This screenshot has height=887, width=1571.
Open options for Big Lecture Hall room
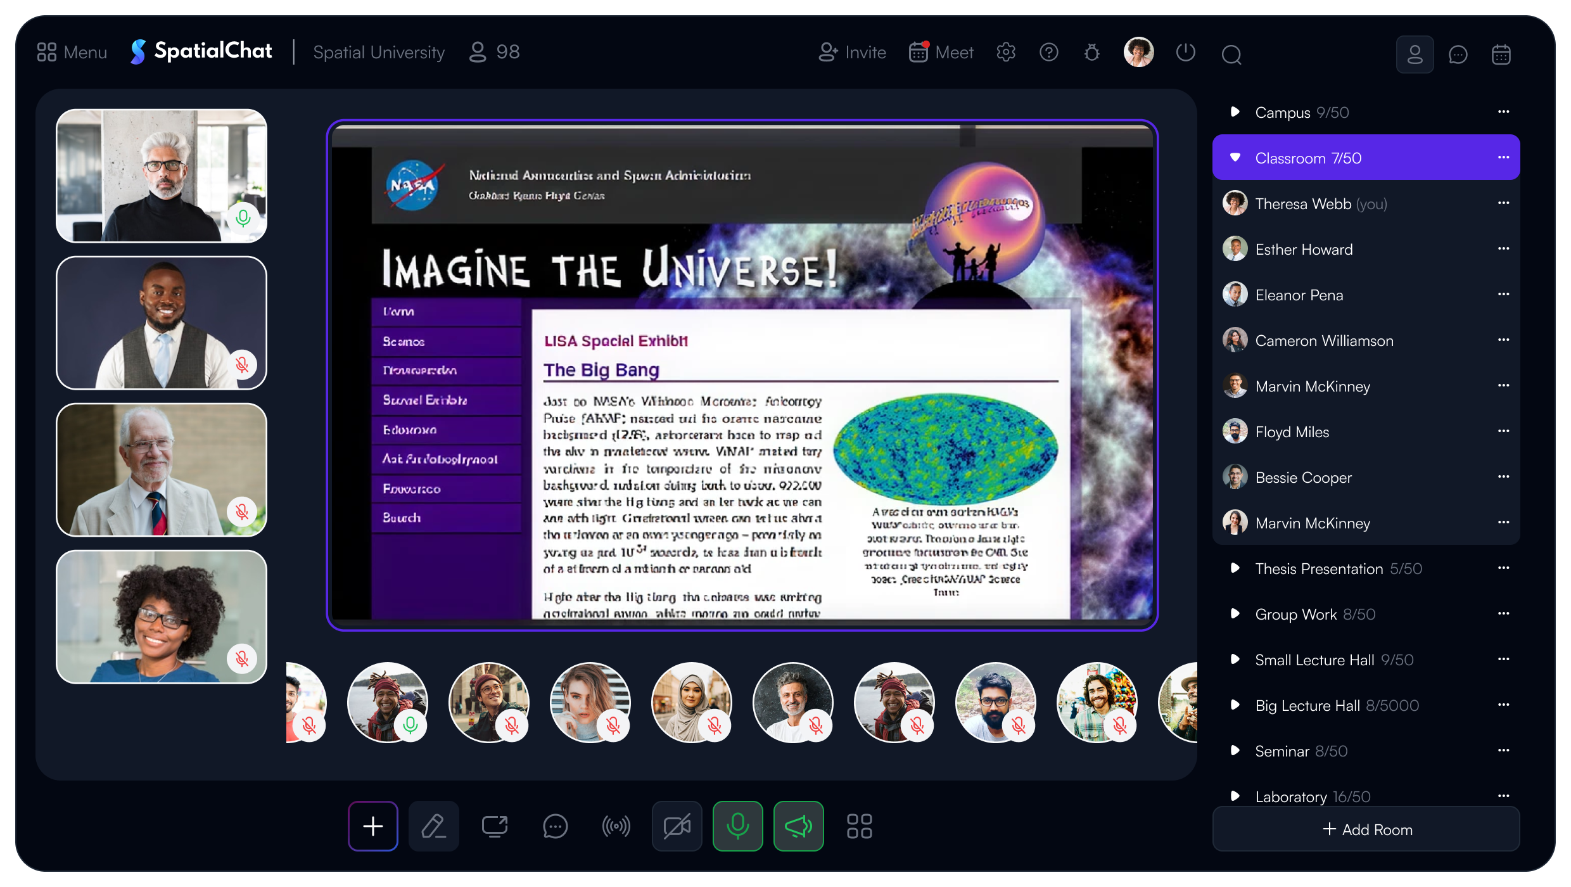click(x=1504, y=705)
